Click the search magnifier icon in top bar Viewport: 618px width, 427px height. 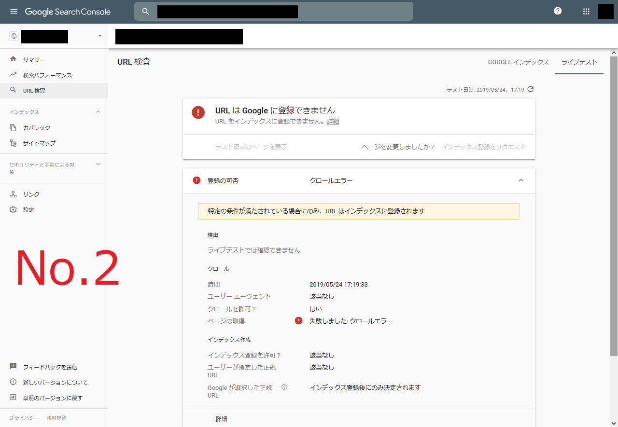coord(146,12)
